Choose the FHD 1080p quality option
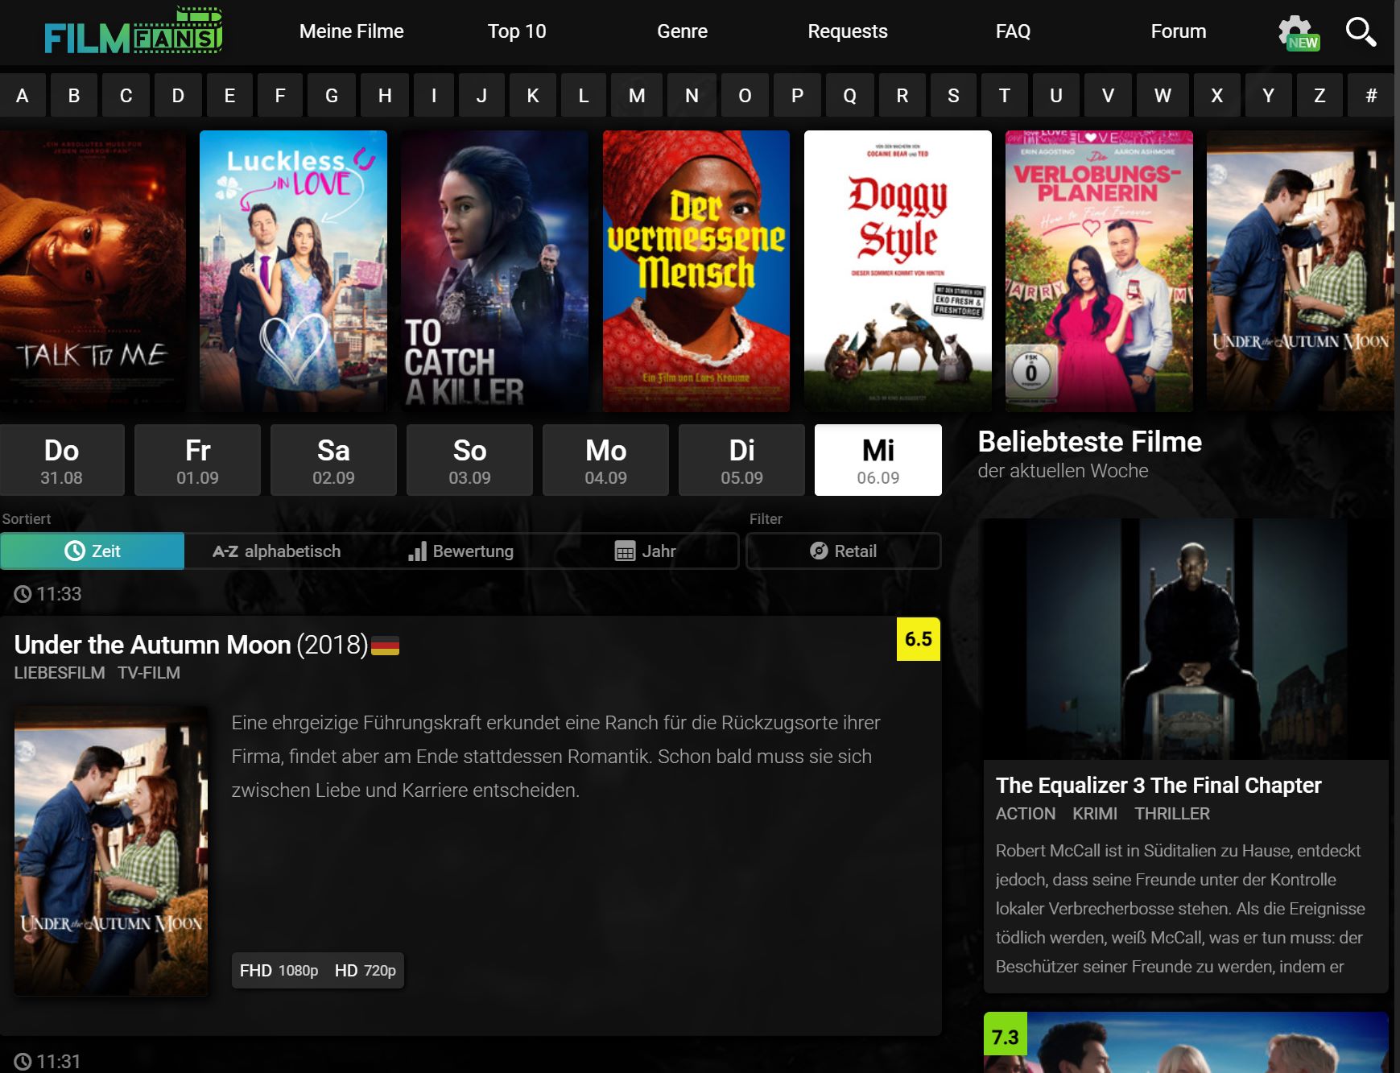Screen dimensions: 1400x1073 [x=279, y=971]
